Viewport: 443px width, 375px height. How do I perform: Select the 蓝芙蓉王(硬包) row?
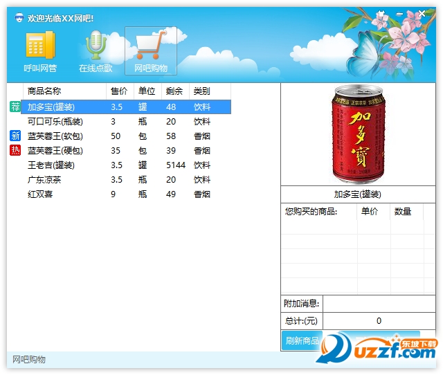click(126, 151)
